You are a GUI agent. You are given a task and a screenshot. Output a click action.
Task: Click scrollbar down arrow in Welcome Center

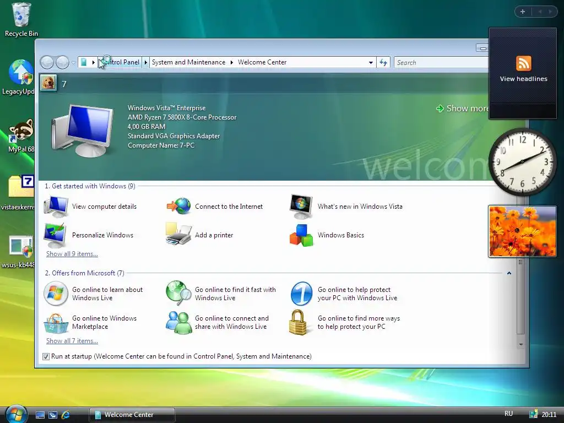pyautogui.click(x=520, y=344)
